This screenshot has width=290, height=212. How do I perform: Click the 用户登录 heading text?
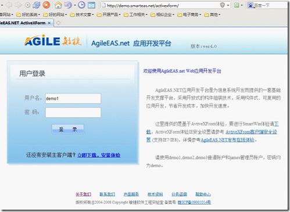coord(33,74)
